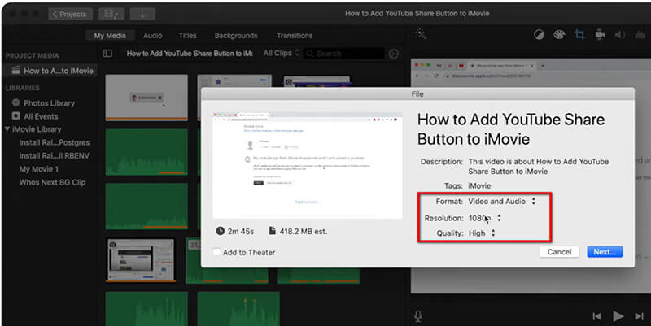Click the voiceover microphone icon
Viewport: 651px width, 326px height.
(418, 316)
